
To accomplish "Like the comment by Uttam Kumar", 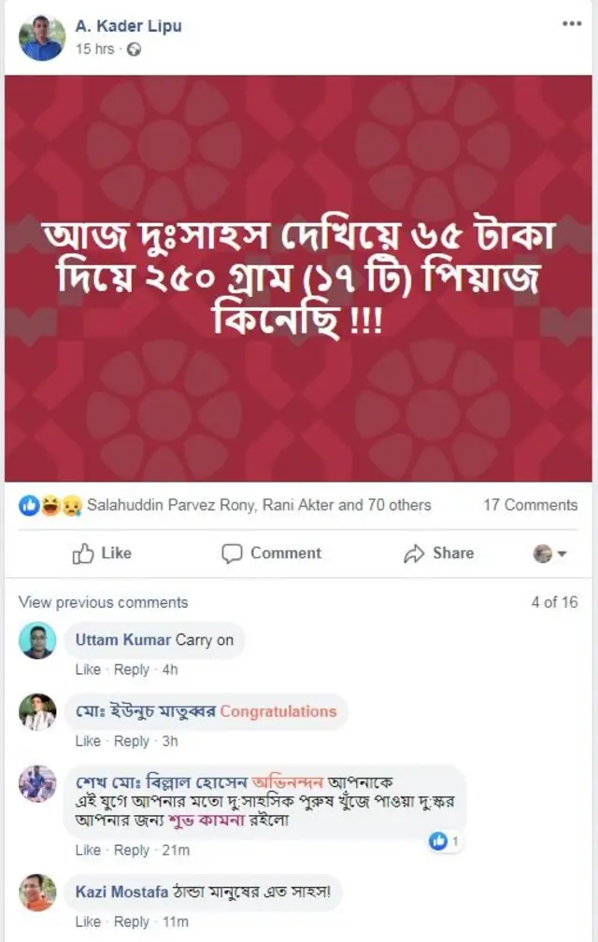I will coord(88,669).
